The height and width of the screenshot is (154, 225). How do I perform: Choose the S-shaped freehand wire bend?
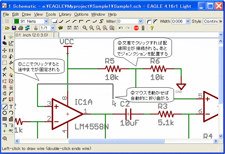(x=101, y=22)
